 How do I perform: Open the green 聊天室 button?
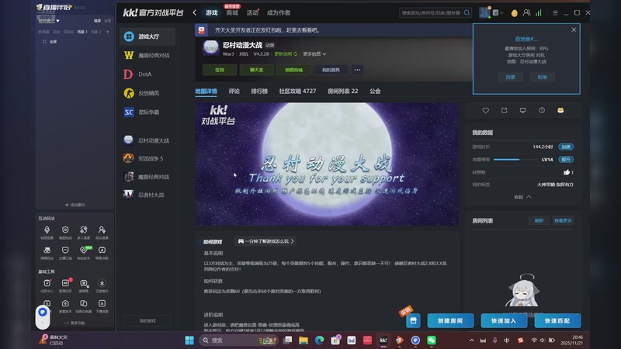256,70
